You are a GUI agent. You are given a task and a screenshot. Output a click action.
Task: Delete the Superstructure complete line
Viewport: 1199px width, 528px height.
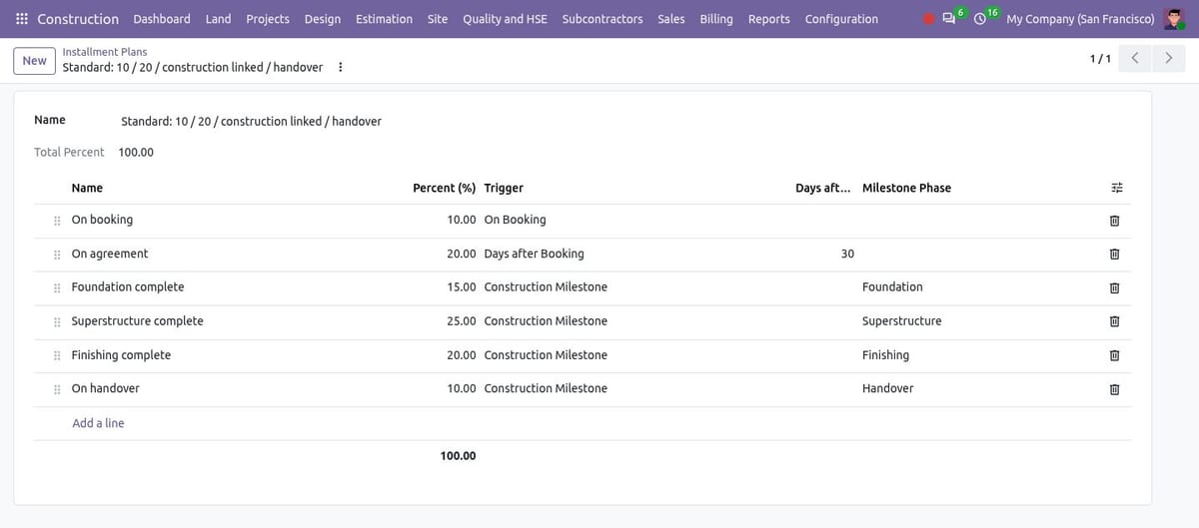(x=1115, y=321)
